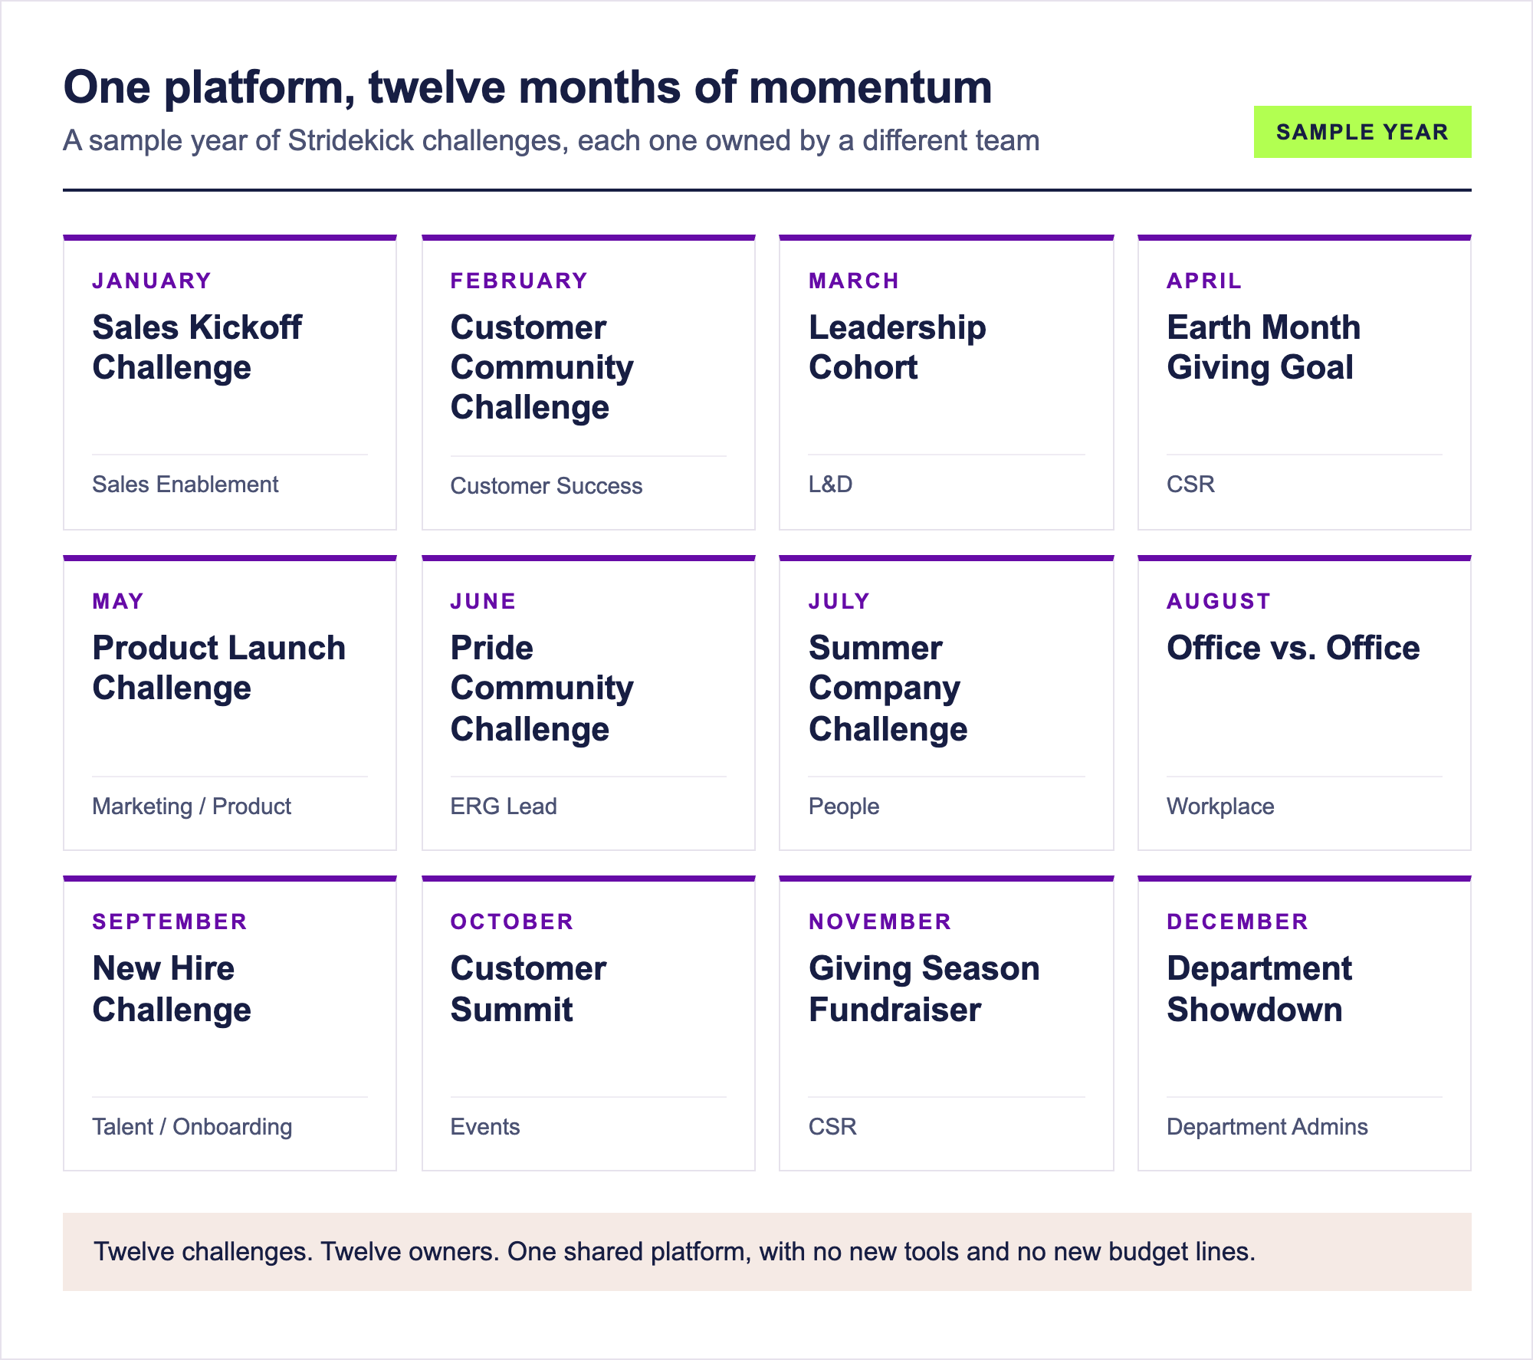Viewport: 1533px width, 1360px height.
Task: Click the Customer Success owner label
Action: (x=547, y=486)
